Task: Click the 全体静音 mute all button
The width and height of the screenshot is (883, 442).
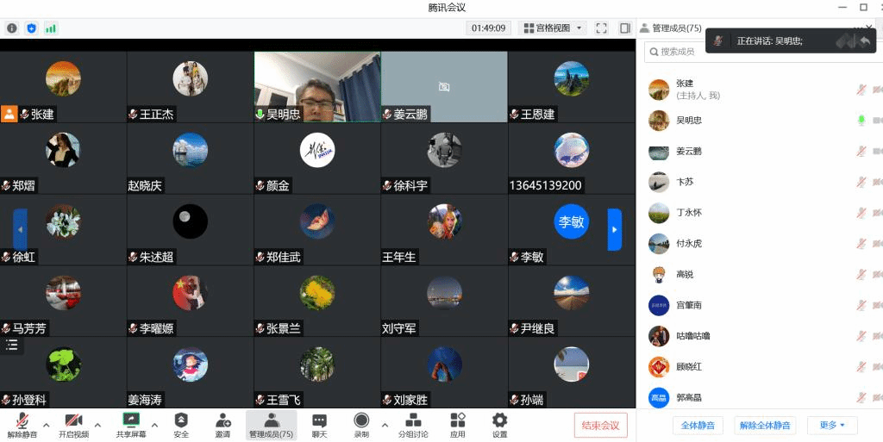Action: (x=697, y=425)
